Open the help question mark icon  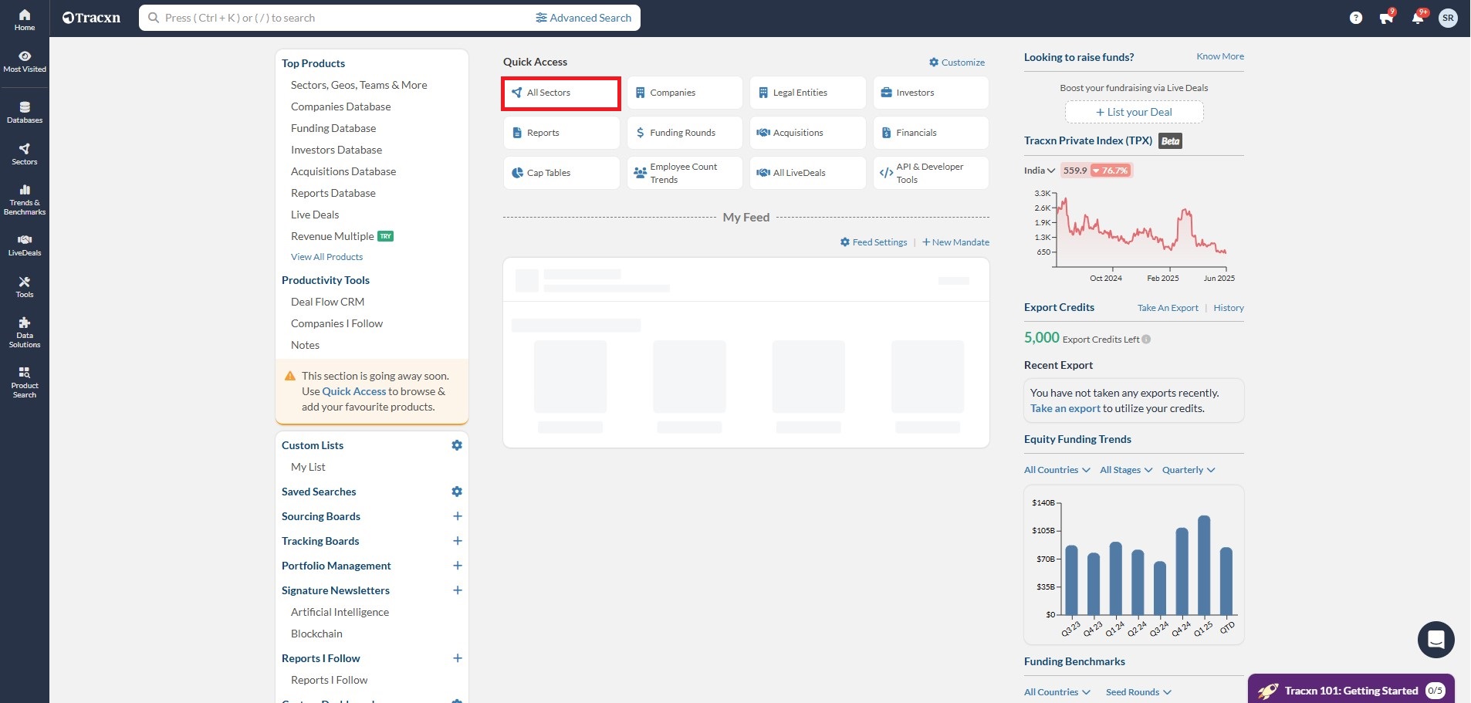1355,18
